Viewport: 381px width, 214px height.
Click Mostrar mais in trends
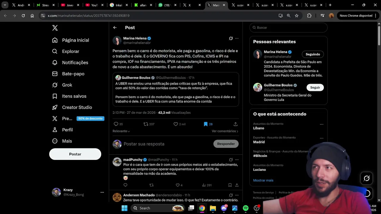coord(263,180)
